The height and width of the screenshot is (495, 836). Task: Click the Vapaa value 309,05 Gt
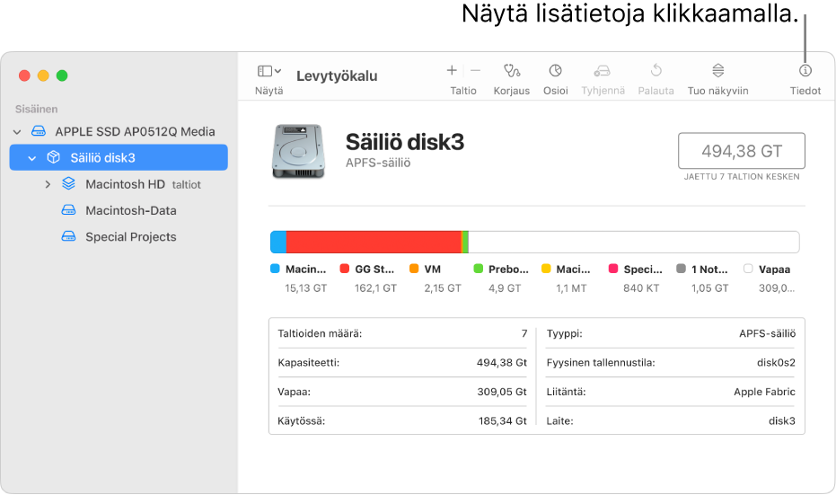(x=502, y=392)
